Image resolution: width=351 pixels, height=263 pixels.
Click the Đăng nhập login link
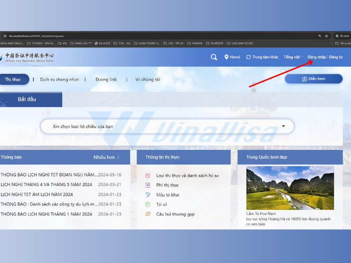coord(316,57)
